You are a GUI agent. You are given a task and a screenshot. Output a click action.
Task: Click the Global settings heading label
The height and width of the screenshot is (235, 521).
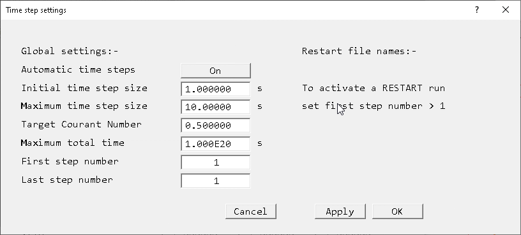(x=70, y=52)
